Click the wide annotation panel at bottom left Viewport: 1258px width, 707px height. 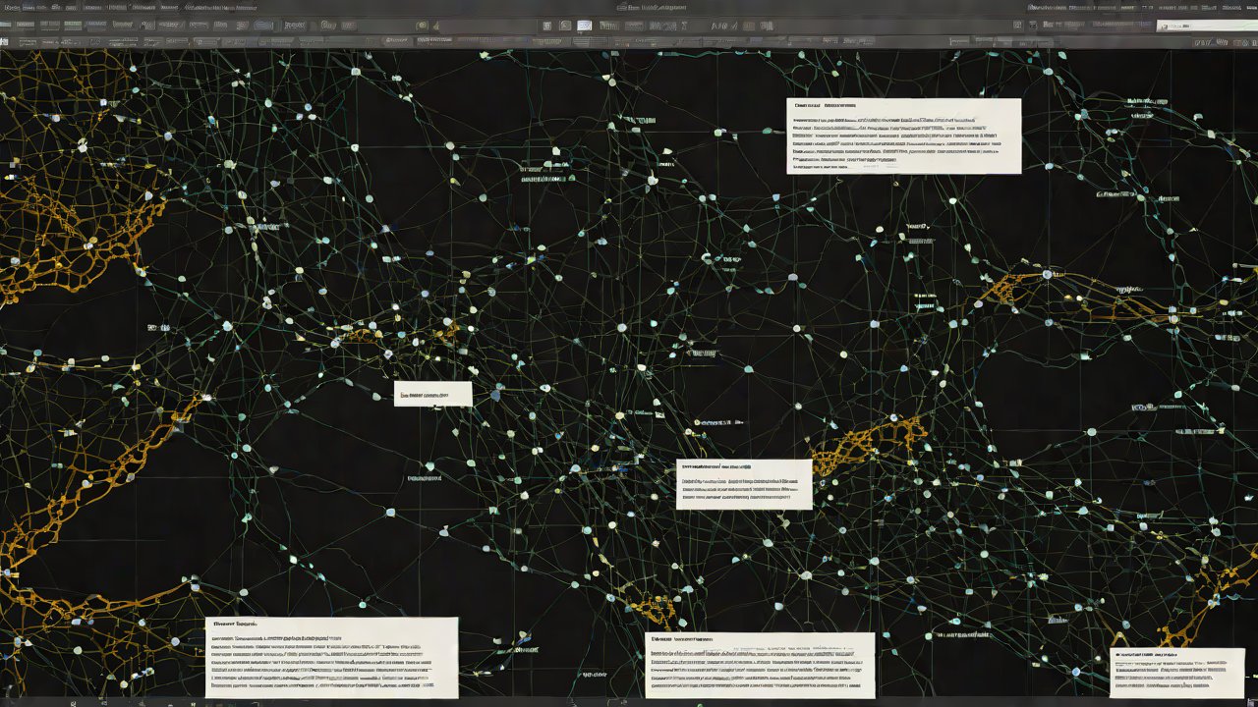331,657
